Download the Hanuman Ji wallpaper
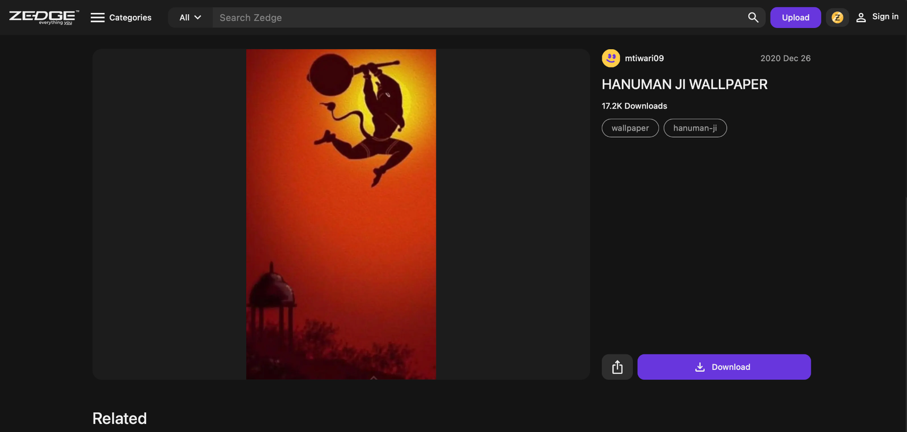Screen dimensions: 907x432 coord(724,367)
